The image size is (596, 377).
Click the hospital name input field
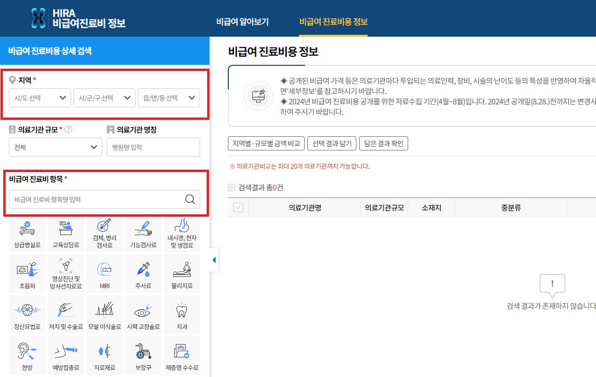click(153, 147)
